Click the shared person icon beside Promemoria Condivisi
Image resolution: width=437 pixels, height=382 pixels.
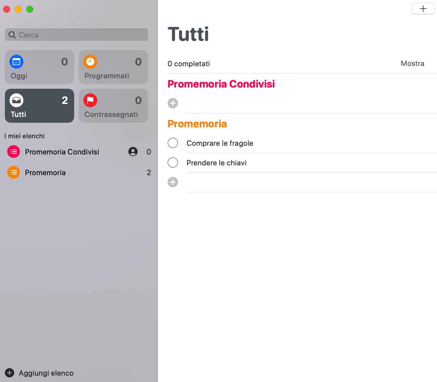coord(133,152)
